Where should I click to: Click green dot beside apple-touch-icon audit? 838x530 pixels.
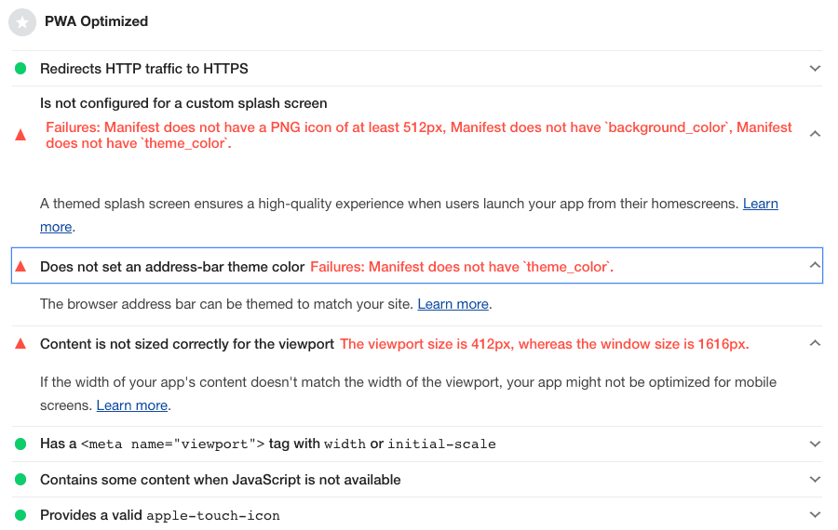click(x=20, y=515)
